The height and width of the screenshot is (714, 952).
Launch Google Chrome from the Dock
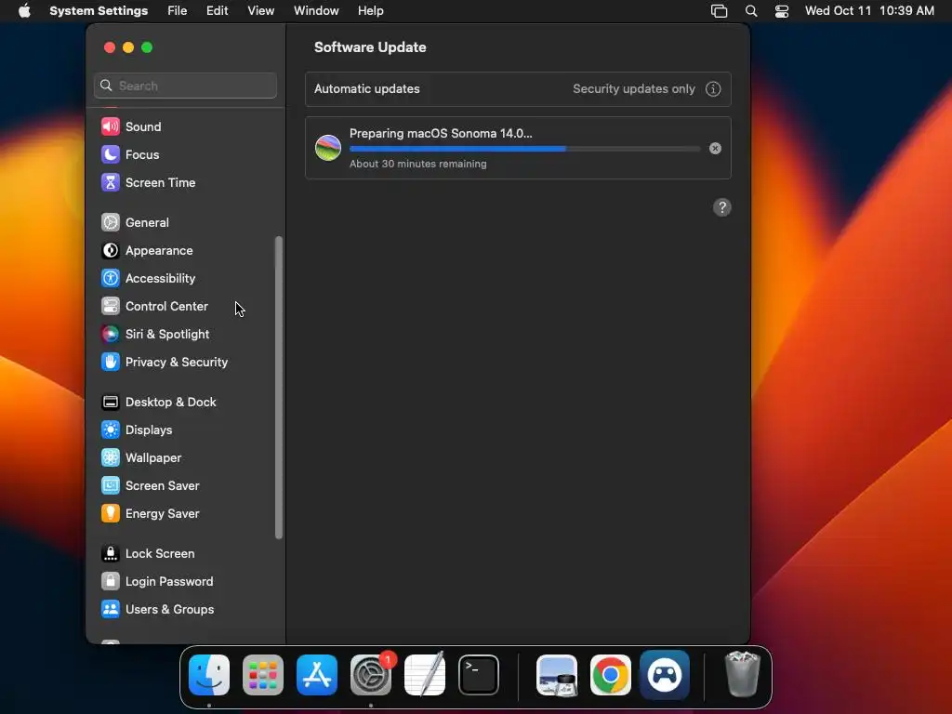(611, 675)
